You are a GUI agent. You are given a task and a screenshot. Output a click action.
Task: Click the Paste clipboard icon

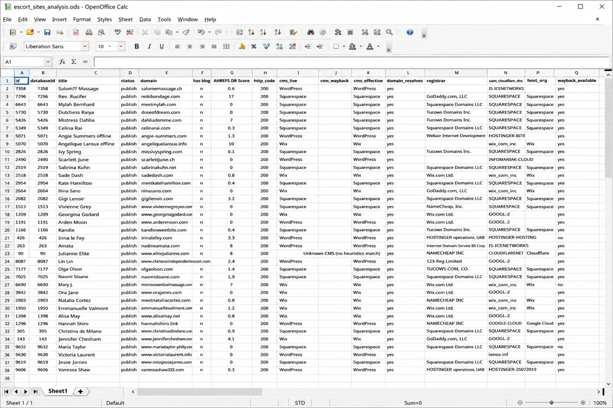tap(169, 32)
